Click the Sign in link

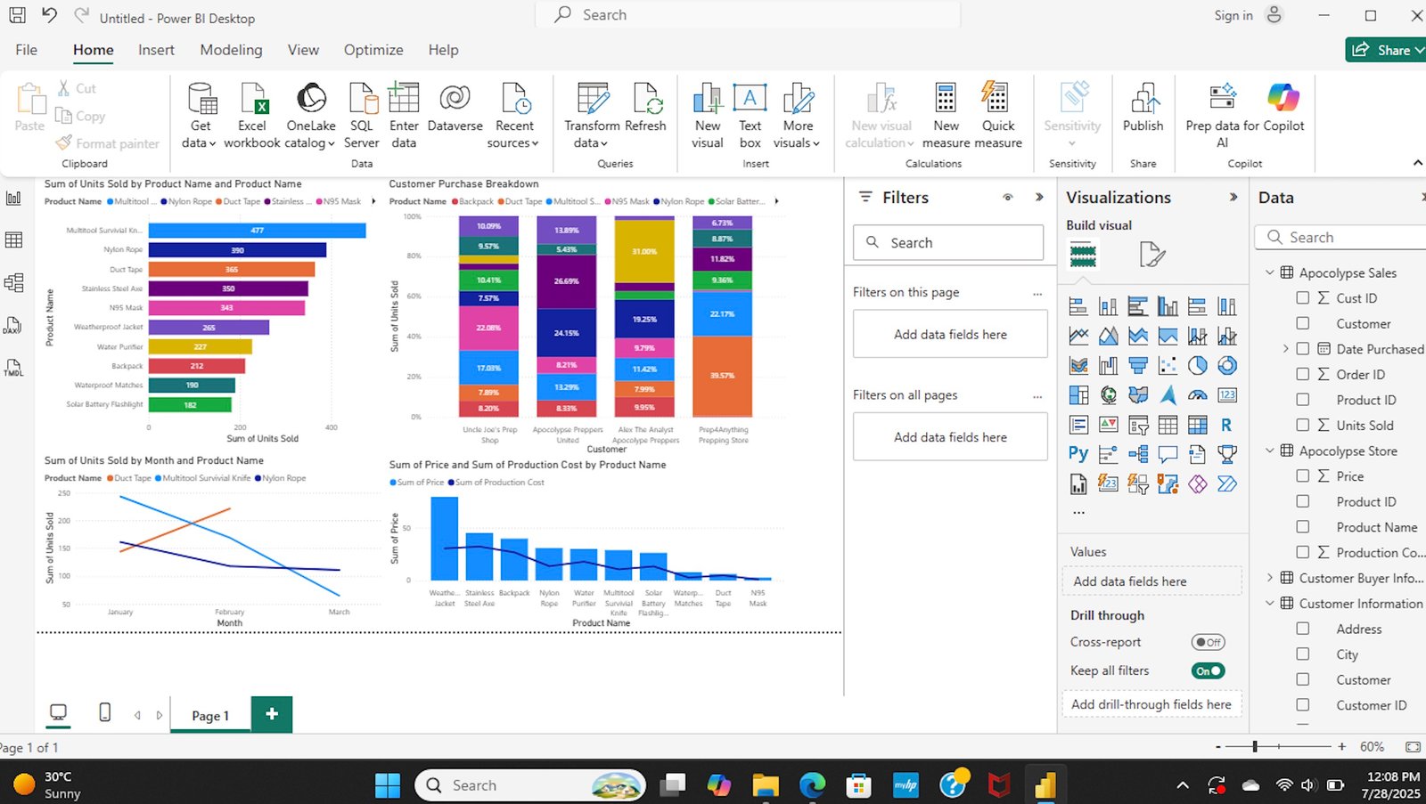[1233, 15]
